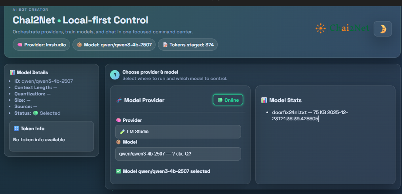
Task: Click the green Status dot in Model Details
Action: click(36, 113)
